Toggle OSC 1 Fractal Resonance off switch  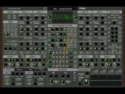tap(30, 41)
